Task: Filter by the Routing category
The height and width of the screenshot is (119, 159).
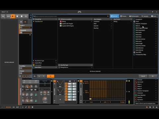Action: coord(103,28)
